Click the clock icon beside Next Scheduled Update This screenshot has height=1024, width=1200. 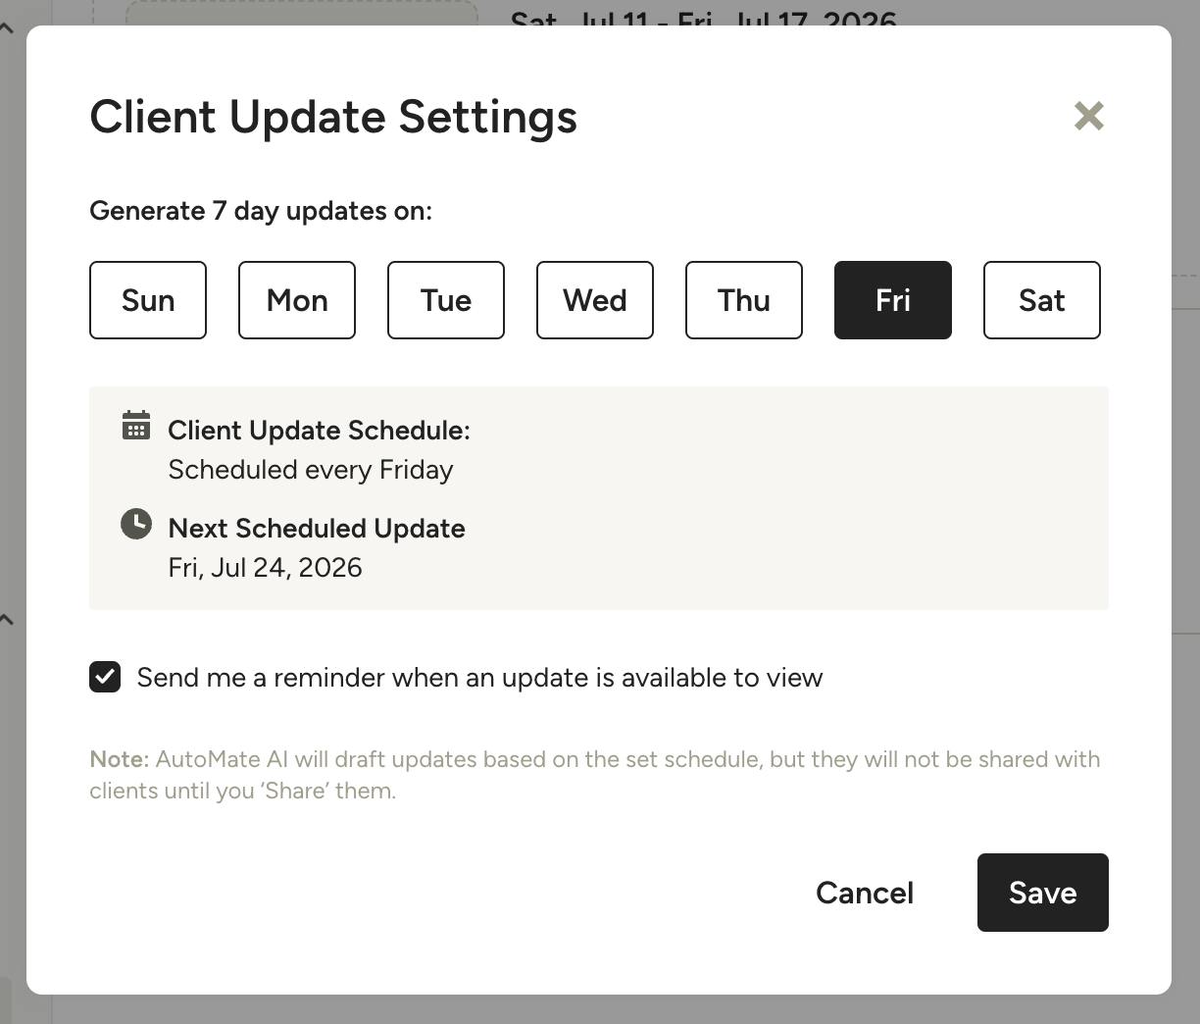[136, 524]
